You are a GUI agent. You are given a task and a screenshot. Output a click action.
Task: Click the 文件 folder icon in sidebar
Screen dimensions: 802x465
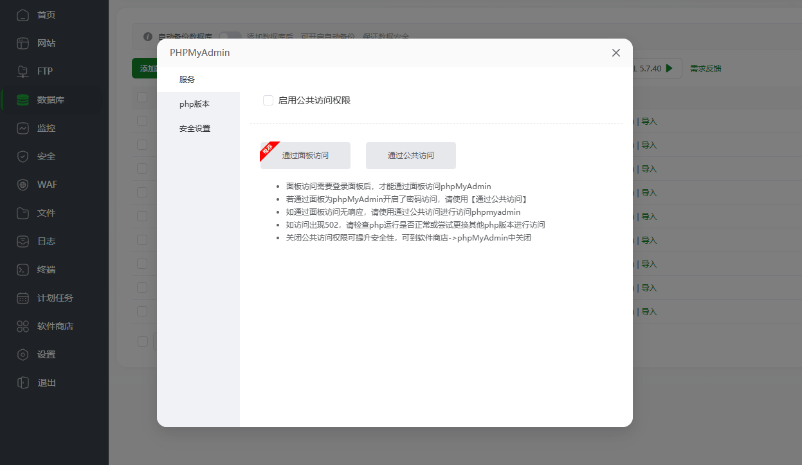pyautogui.click(x=23, y=213)
